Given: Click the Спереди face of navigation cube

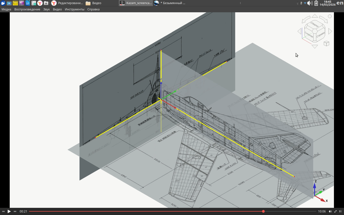Looking at the screenshot, I should (309, 34).
